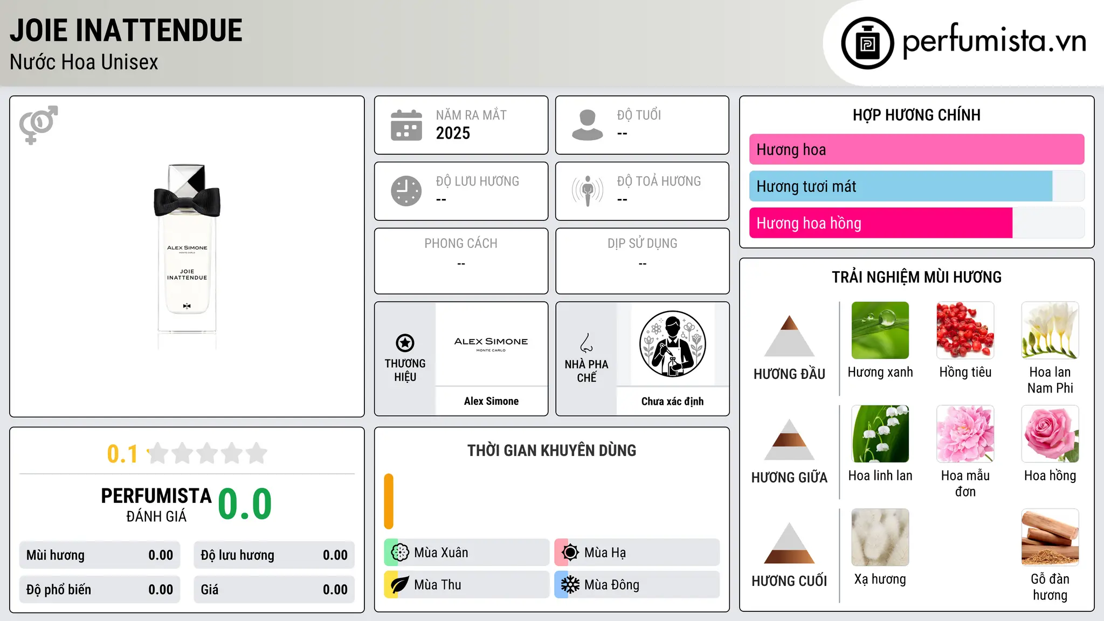This screenshot has width=1104, height=621.
Task: Click the Nước Hoa Unisex subtitle
Action: point(84,62)
